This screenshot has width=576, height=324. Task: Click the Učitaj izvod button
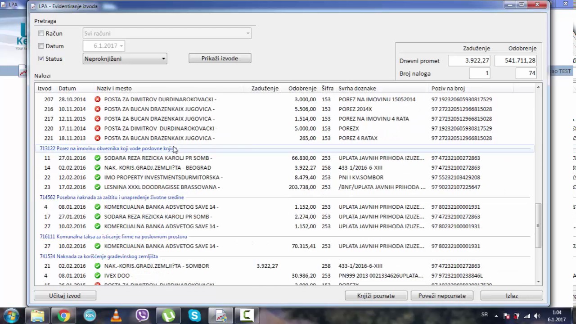(x=65, y=296)
